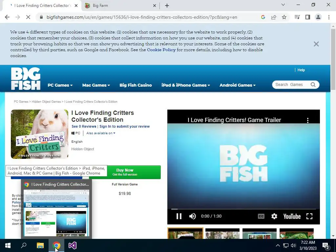
Task: Expand iPad & iPhone Games menu
Action: [x=186, y=85]
